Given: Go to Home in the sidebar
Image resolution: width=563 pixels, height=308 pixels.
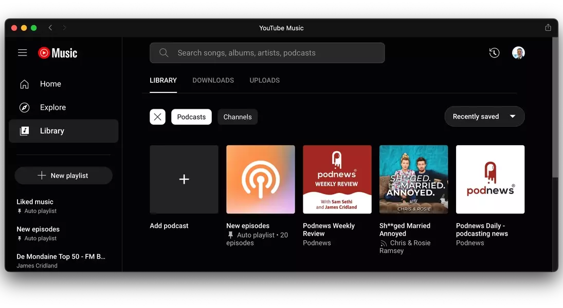Looking at the screenshot, I should (64, 84).
